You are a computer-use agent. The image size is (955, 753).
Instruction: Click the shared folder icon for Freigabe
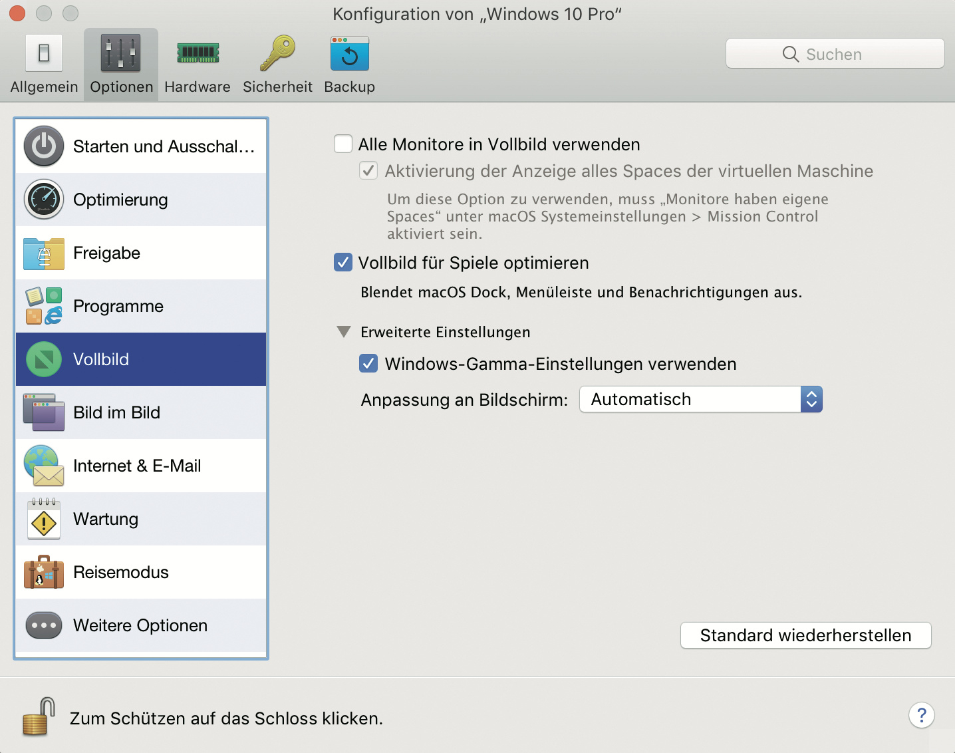tap(44, 253)
